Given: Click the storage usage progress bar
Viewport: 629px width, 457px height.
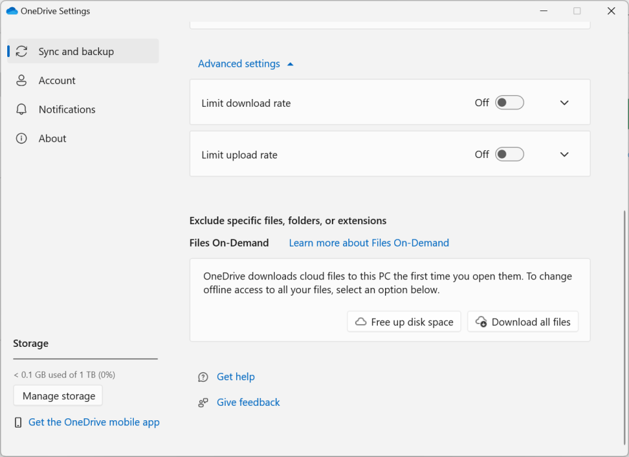Looking at the screenshot, I should click(85, 359).
